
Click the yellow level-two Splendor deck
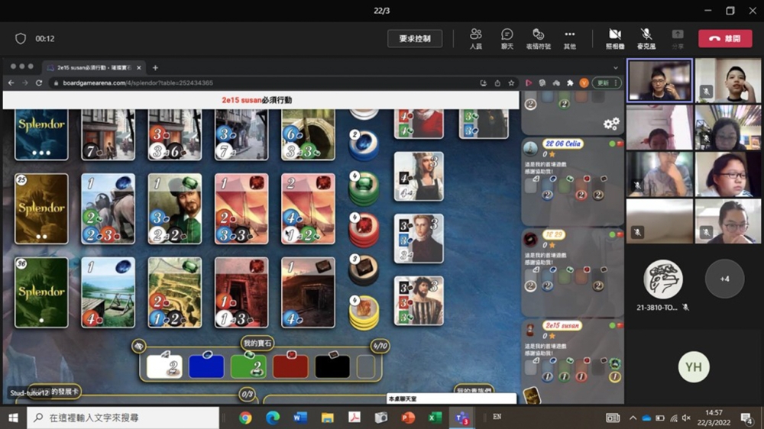(x=41, y=208)
